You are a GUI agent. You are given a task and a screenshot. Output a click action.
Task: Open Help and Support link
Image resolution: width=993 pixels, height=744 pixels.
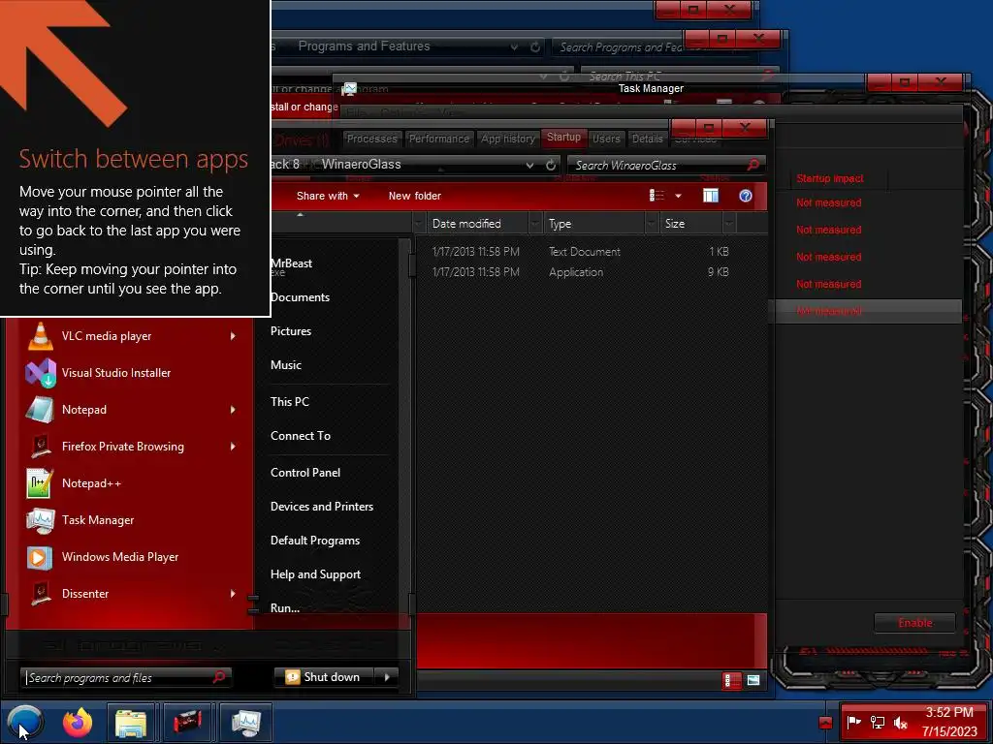(x=315, y=574)
